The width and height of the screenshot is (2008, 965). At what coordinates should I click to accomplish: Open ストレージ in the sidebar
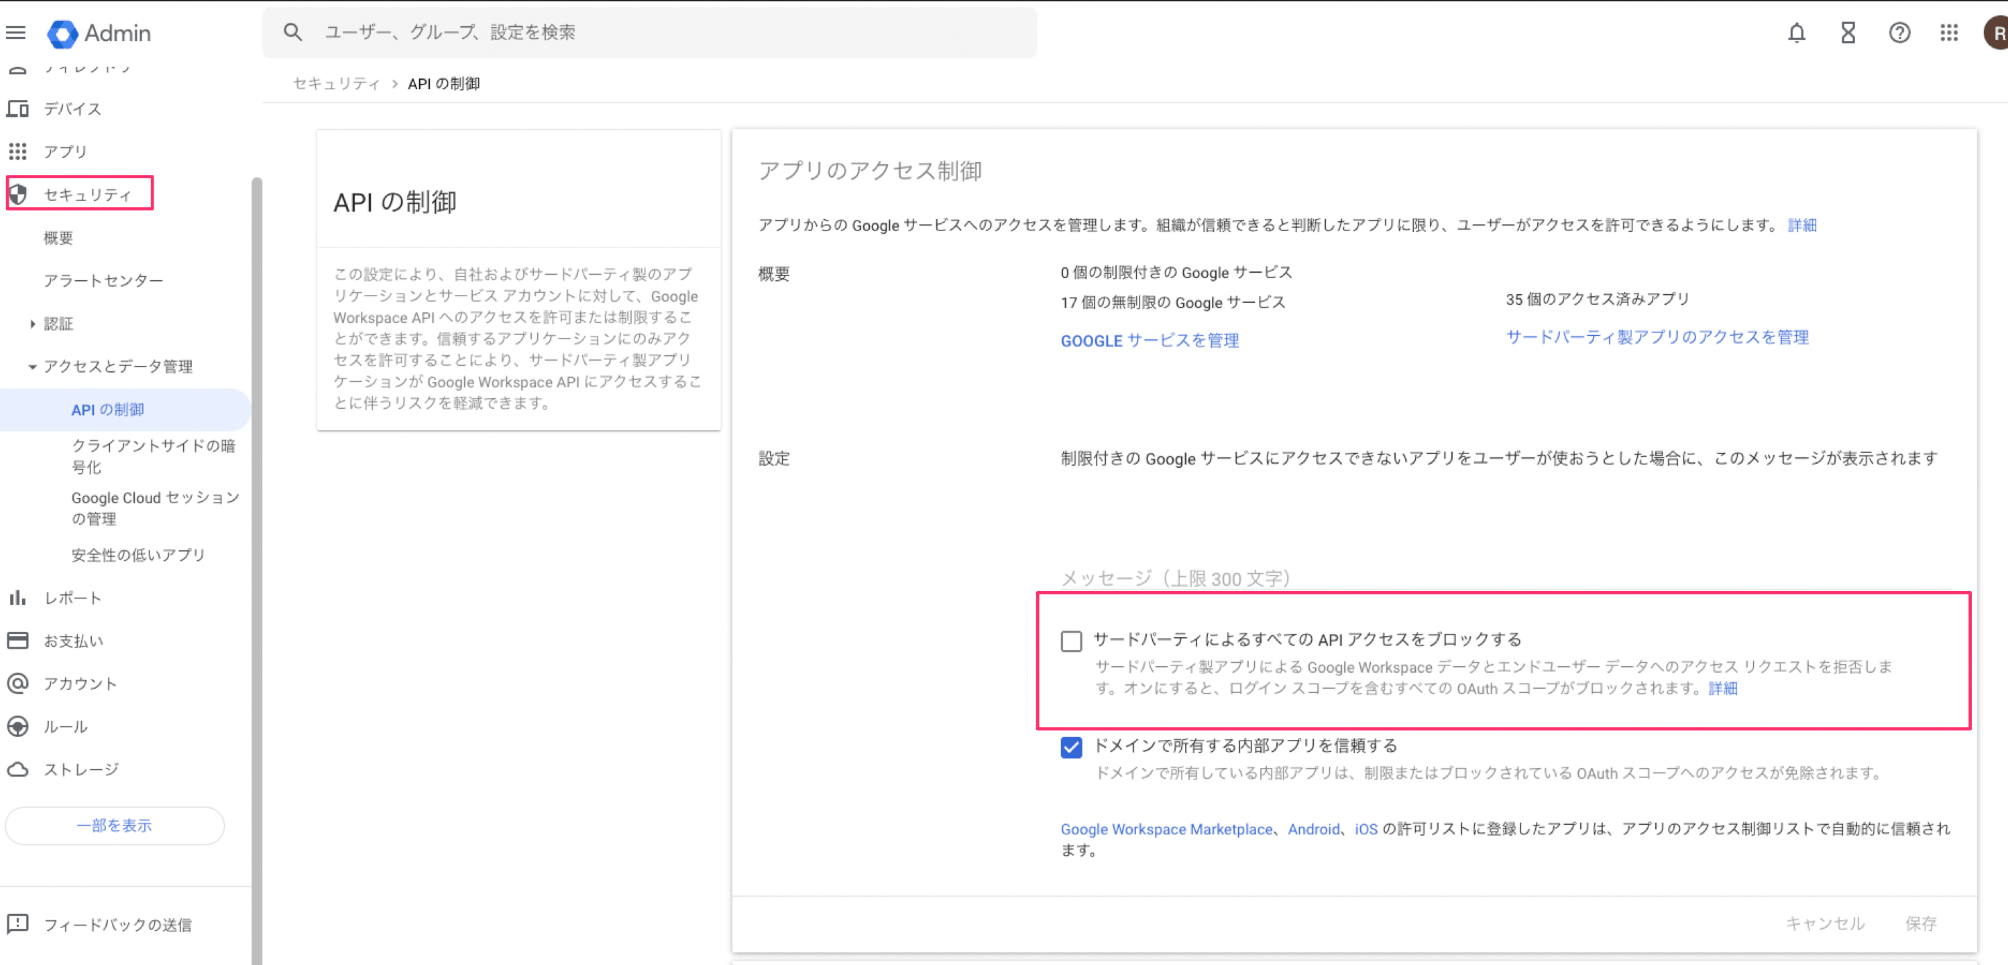tap(81, 769)
